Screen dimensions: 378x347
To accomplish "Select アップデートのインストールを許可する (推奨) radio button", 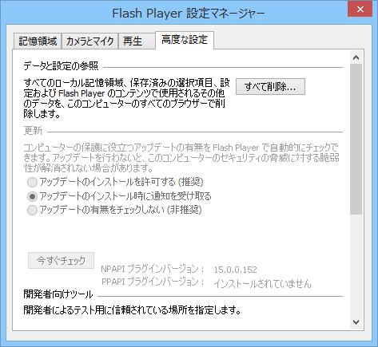I will pyautogui.click(x=32, y=183).
